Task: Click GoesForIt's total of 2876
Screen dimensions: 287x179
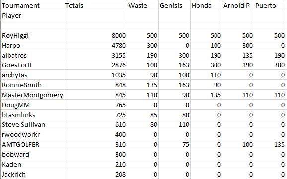Action: [95, 65]
